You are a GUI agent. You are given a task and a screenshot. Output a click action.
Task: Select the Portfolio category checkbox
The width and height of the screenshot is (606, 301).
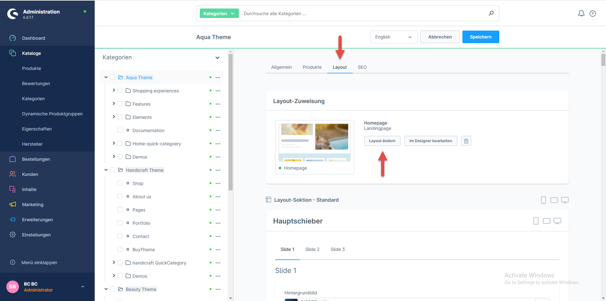[120, 223]
